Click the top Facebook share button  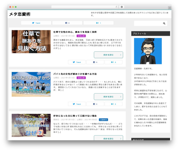click(x=67, y=23)
